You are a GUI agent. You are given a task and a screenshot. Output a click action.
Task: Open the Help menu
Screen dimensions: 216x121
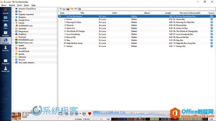34,5
